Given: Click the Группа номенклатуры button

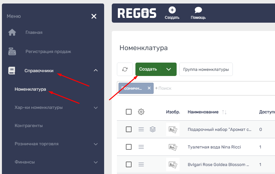Looking at the screenshot, I should [206, 69].
